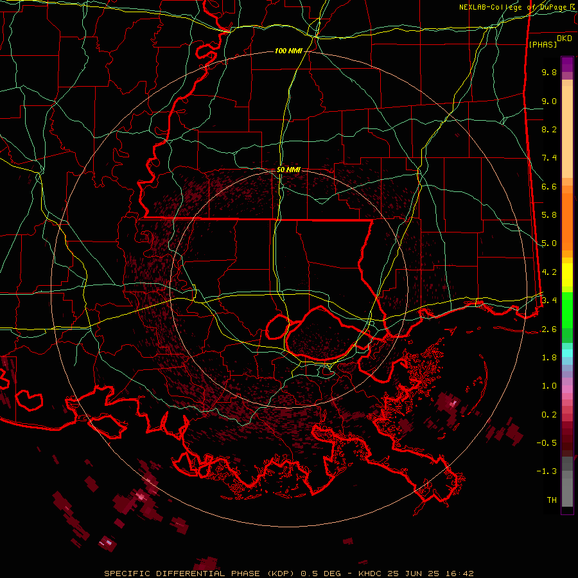Click the 100 NMI range ring label
Image resolution: width=578 pixels, height=578 pixels.
coord(288,51)
